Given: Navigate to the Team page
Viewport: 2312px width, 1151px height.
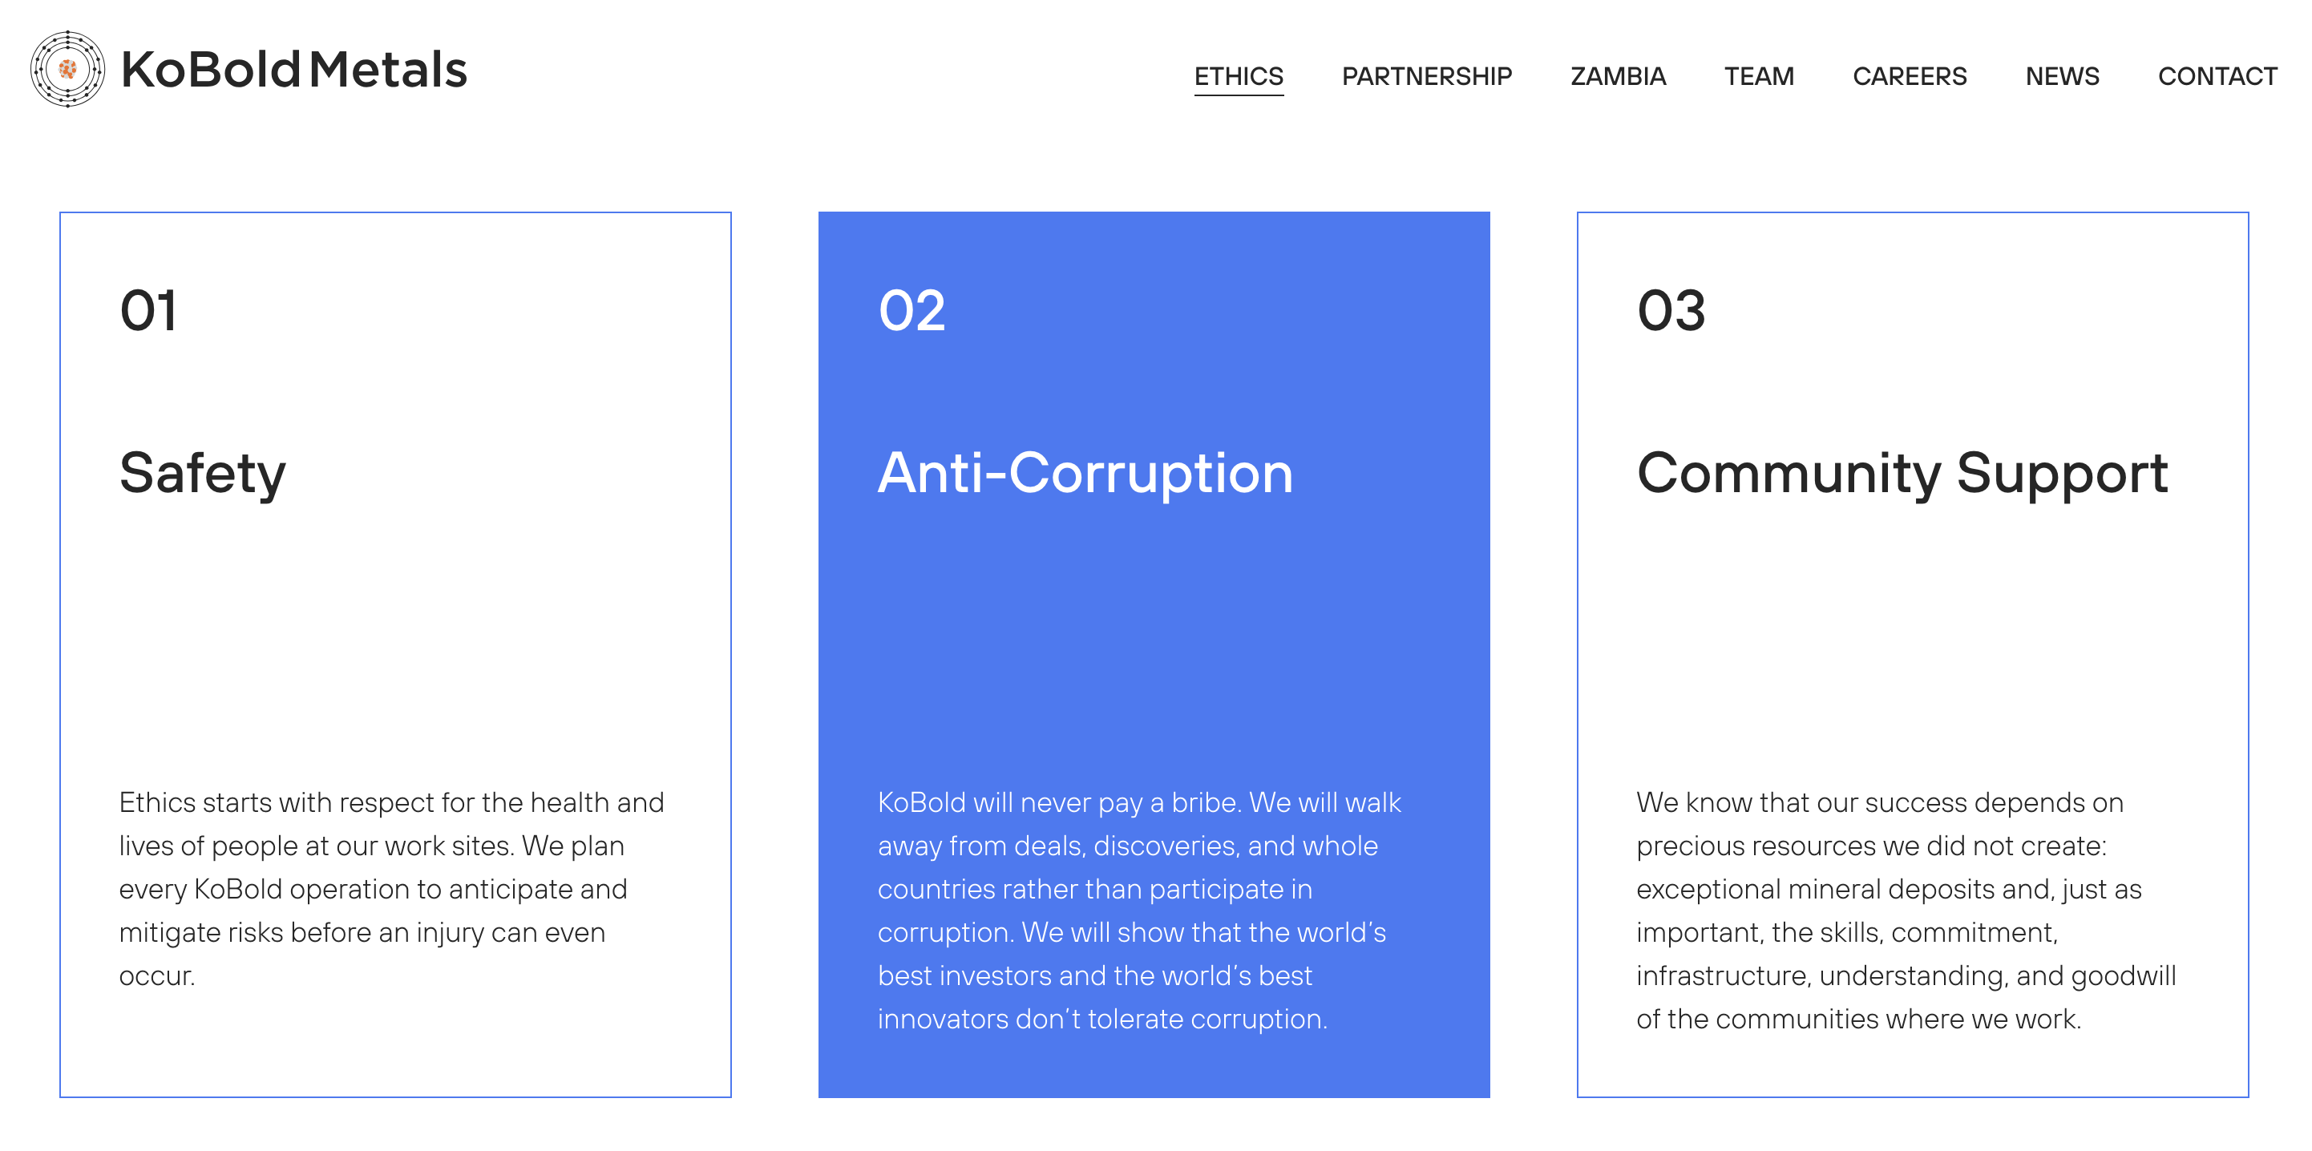Looking at the screenshot, I should tap(1758, 76).
